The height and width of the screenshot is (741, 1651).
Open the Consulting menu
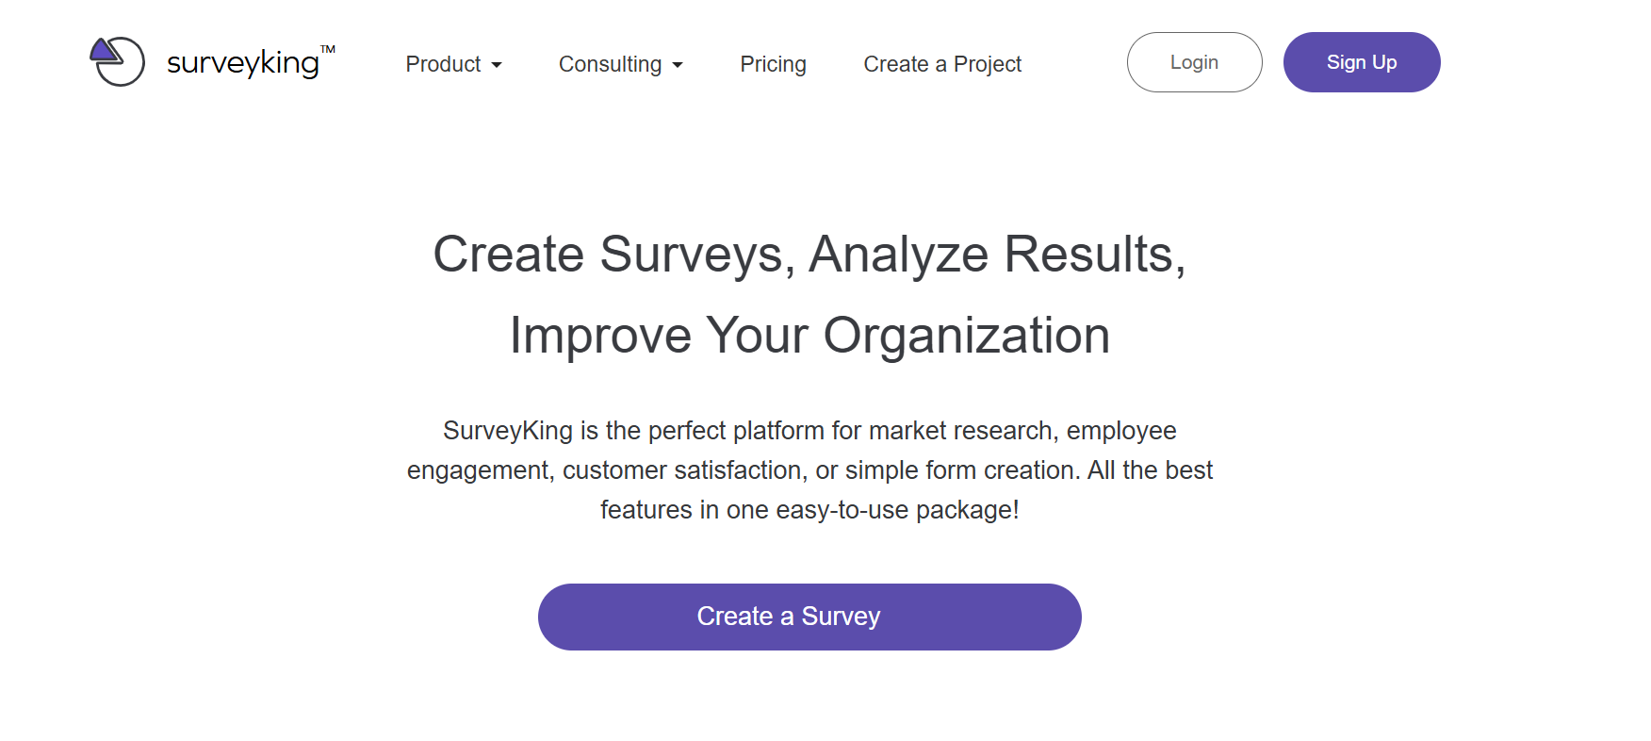click(610, 64)
